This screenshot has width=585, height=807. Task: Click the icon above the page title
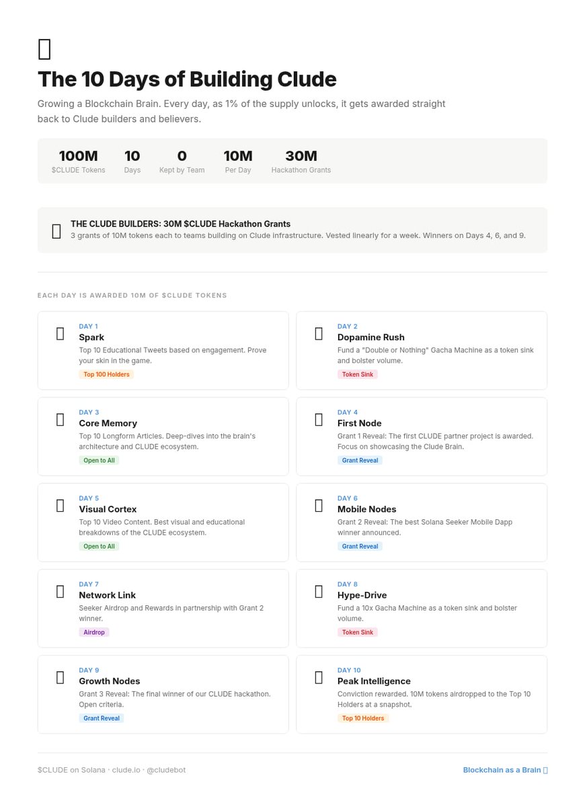click(44, 50)
